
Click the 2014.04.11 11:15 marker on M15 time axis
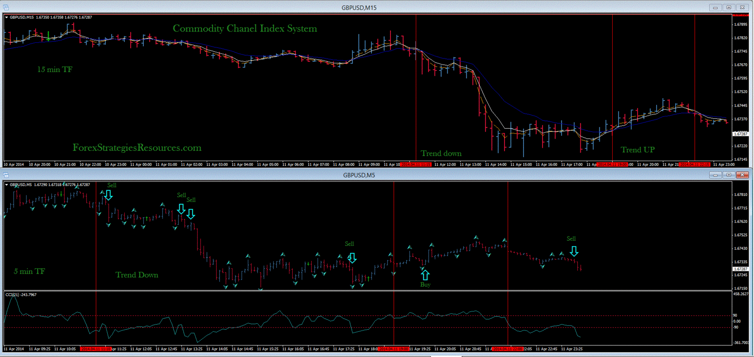(416, 164)
